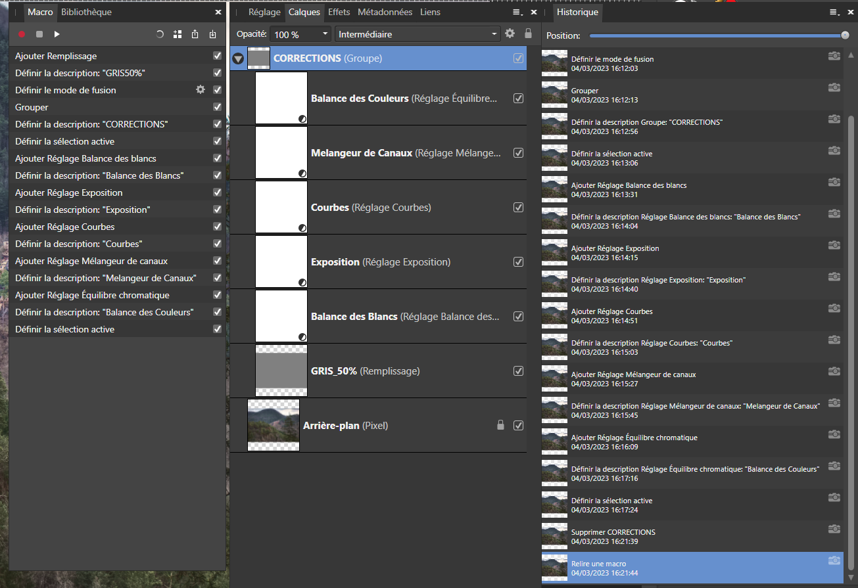The width and height of the screenshot is (858, 588).
Task: Hide the Arrière-plan pixel layer
Action: [518, 426]
